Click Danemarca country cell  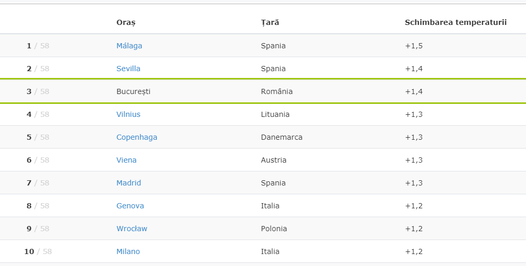click(x=281, y=137)
